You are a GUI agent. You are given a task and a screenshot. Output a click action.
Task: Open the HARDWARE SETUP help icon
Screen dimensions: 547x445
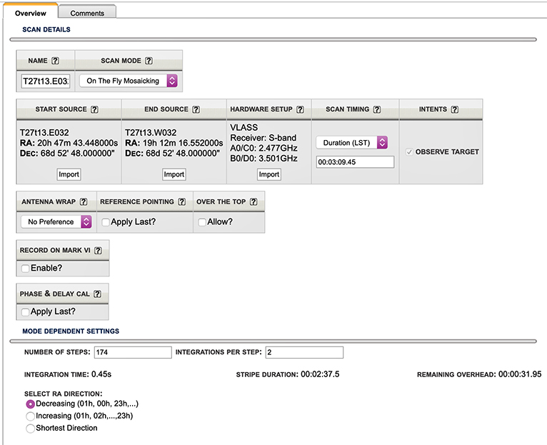pyautogui.click(x=300, y=110)
